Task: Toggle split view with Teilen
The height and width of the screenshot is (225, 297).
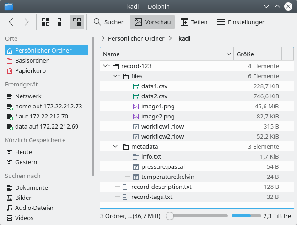Action: (194, 22)
